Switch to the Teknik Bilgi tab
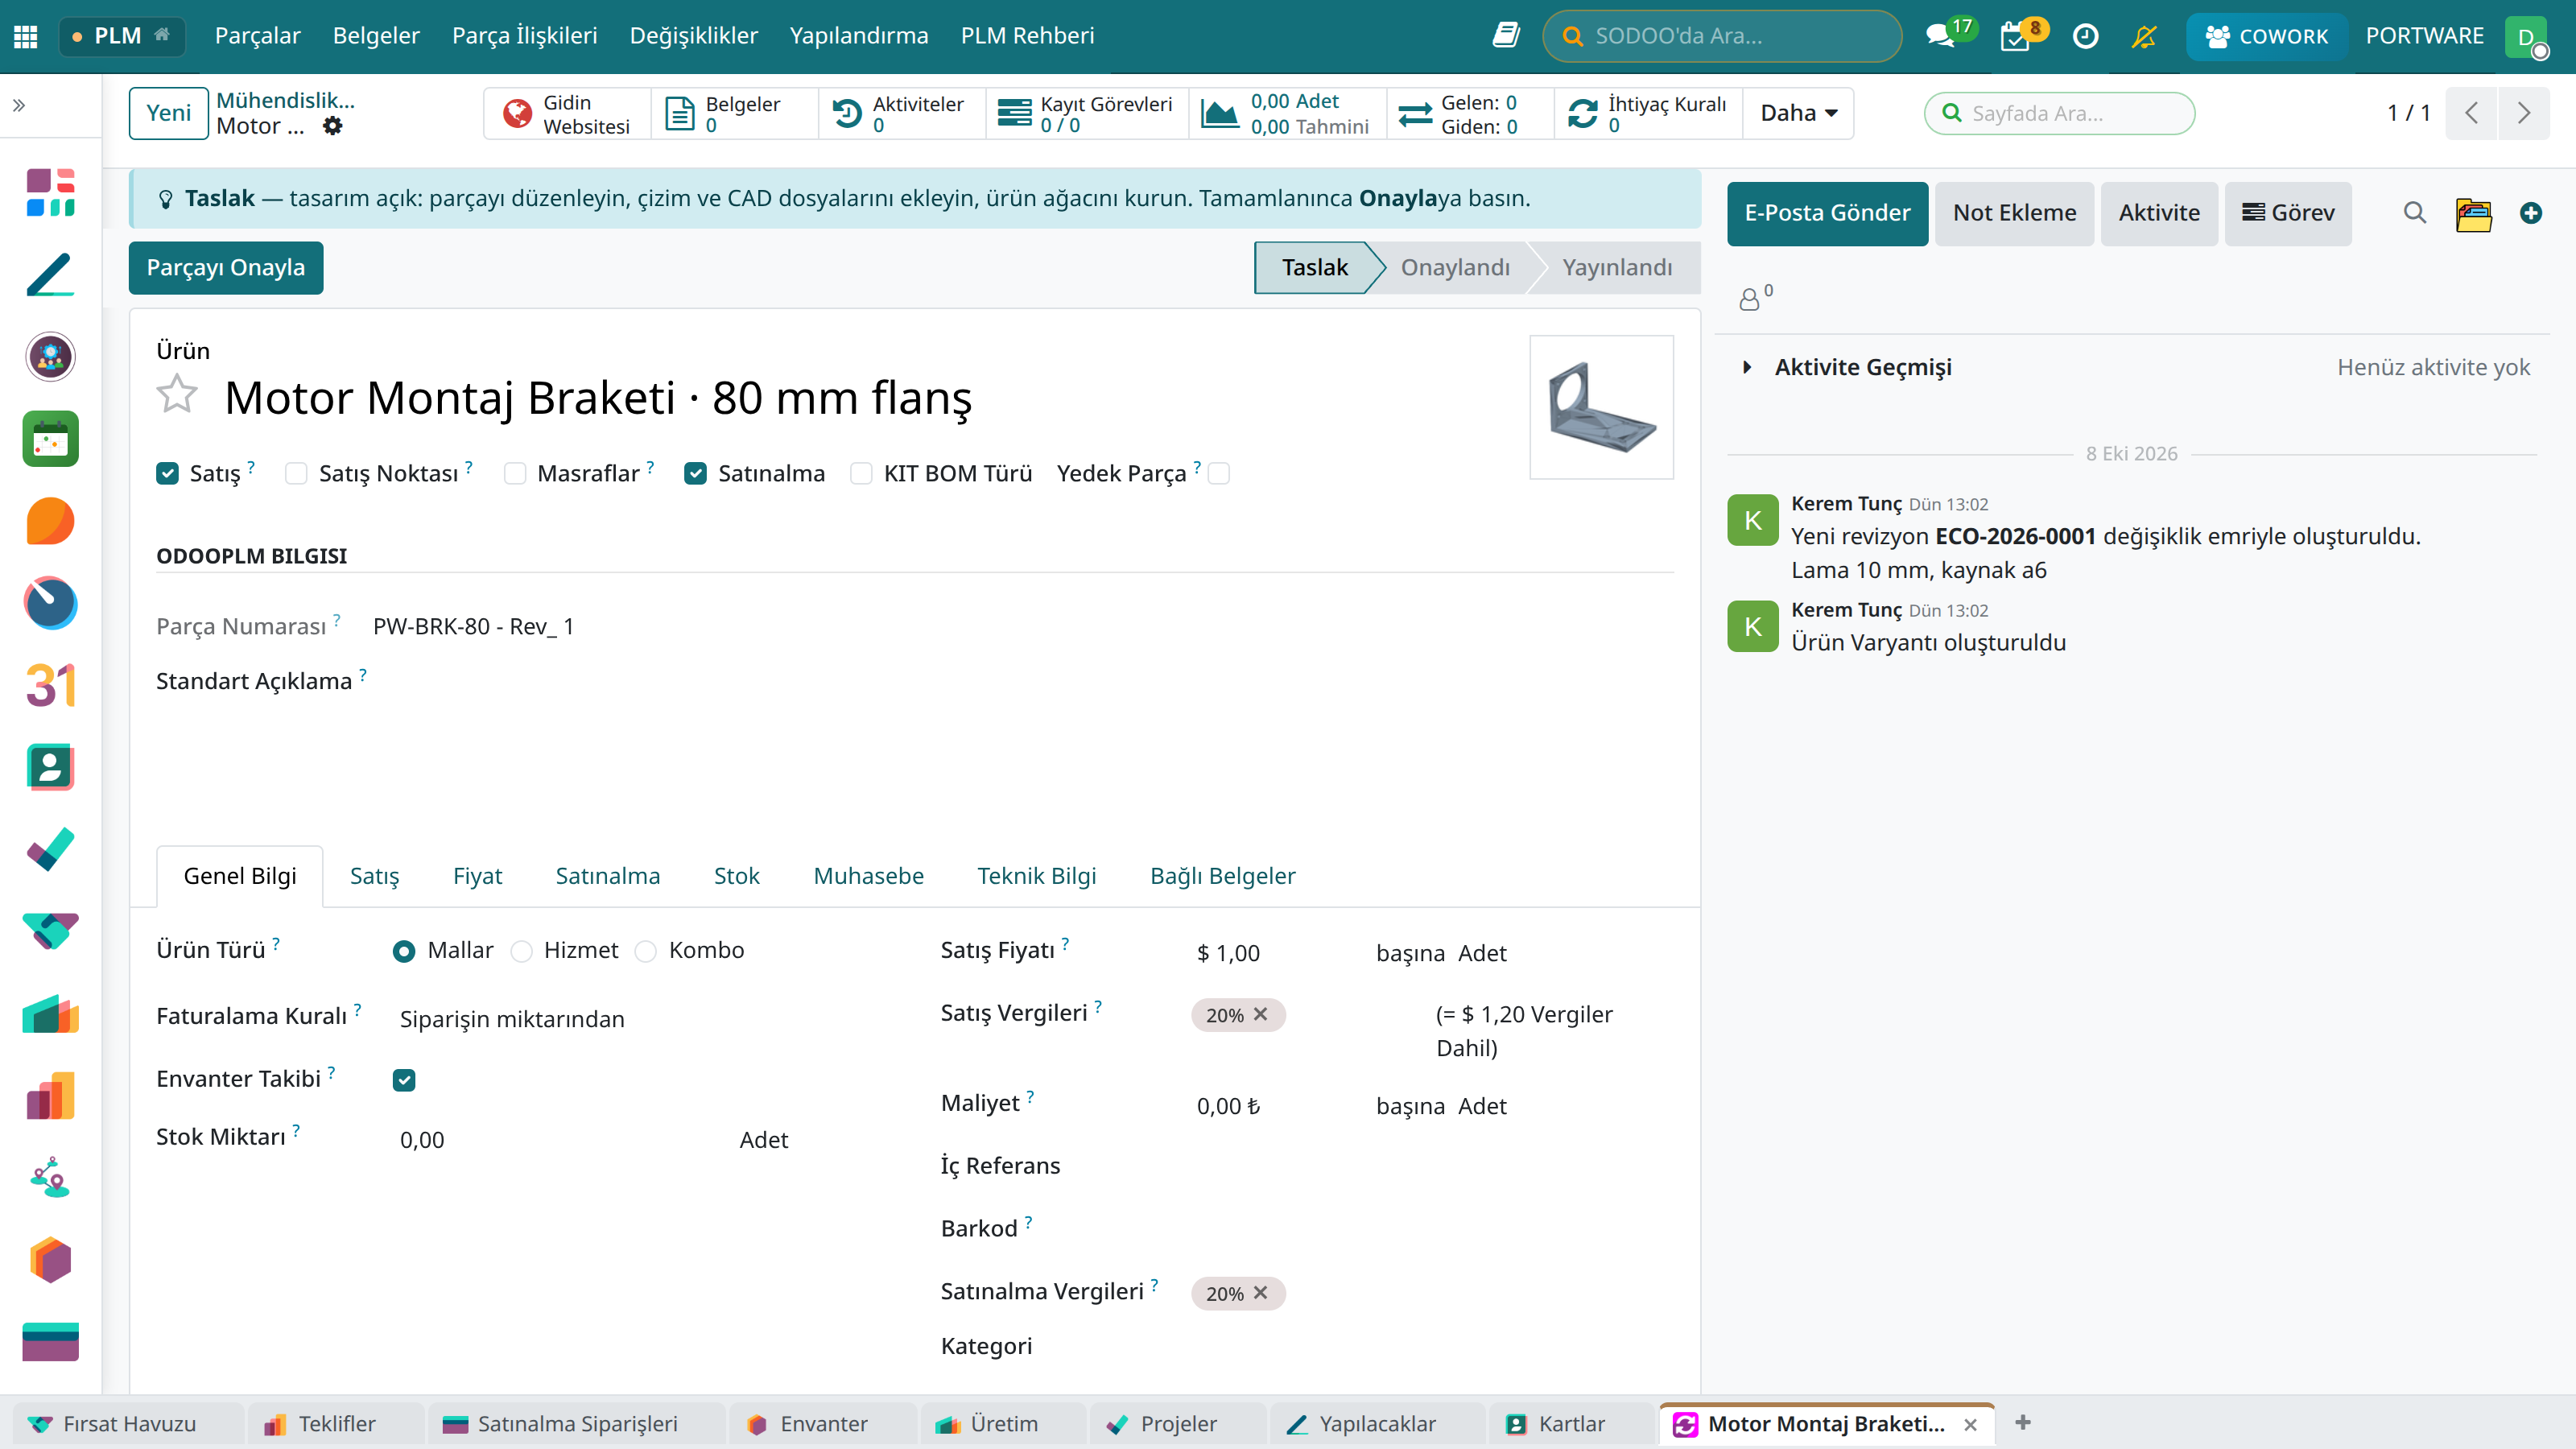 (x=1036, y=876)
